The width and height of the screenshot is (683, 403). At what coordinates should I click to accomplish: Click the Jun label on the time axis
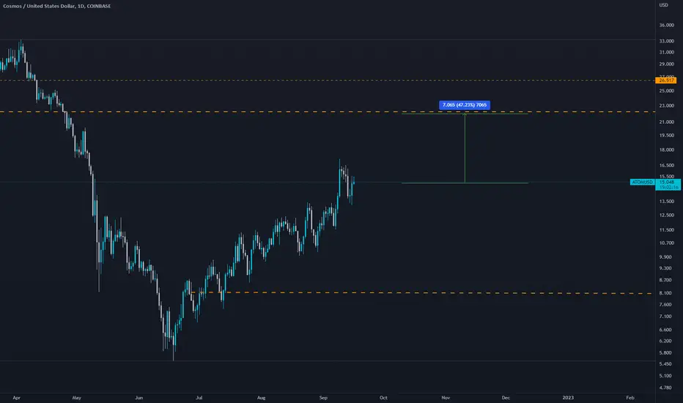139,398
